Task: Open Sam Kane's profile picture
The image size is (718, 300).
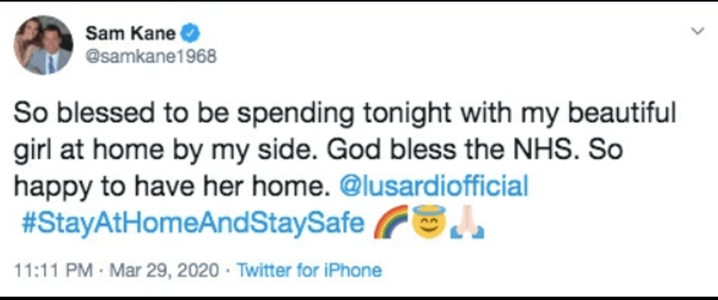Action: 43,46
